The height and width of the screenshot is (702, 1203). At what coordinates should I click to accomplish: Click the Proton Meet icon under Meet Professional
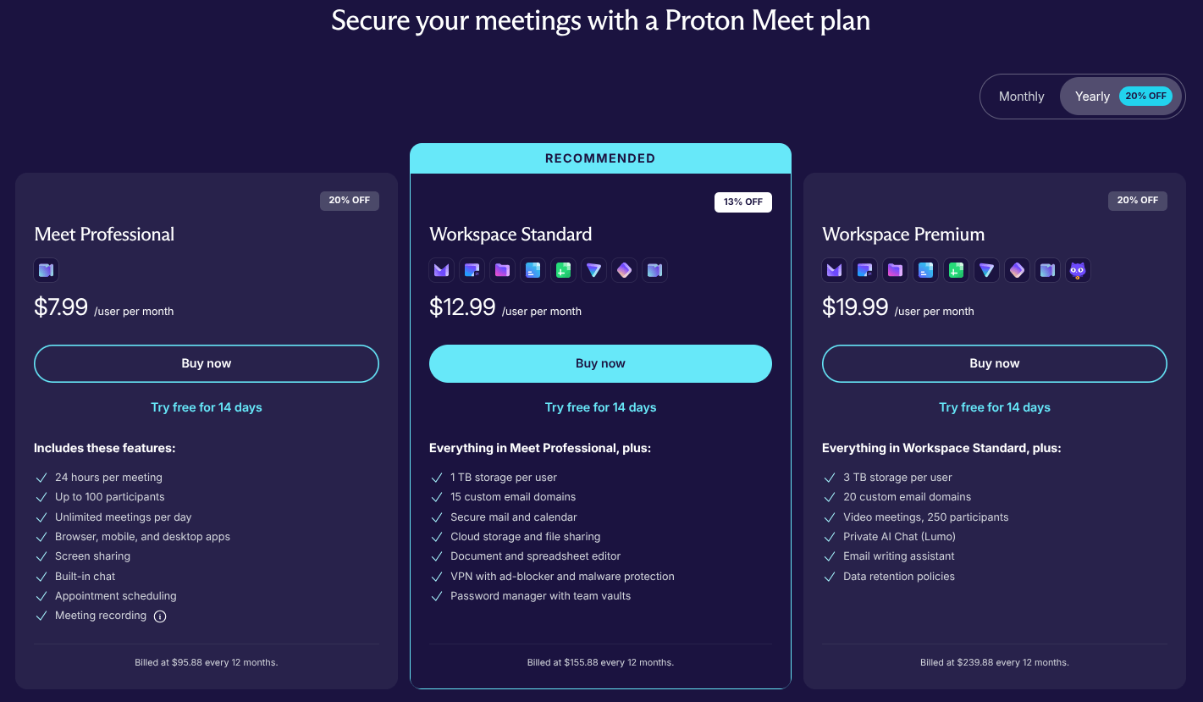point(46,270)
